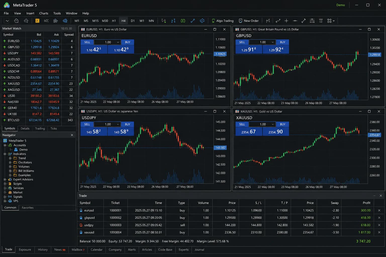
Task: Open the Tools menu
Action: click(57, 13)
